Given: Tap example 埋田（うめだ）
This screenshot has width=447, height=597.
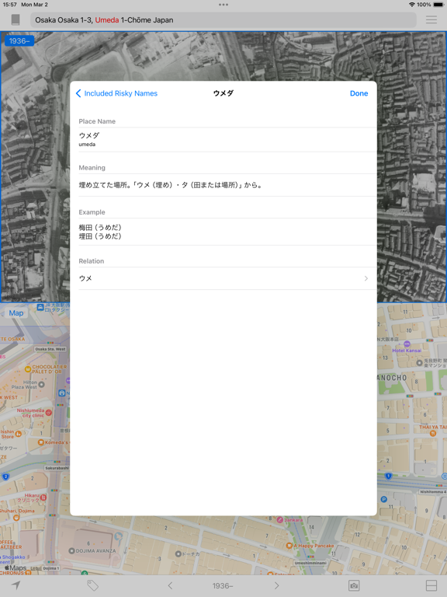Looking at the screenshot, I should [x=100, y=236].
